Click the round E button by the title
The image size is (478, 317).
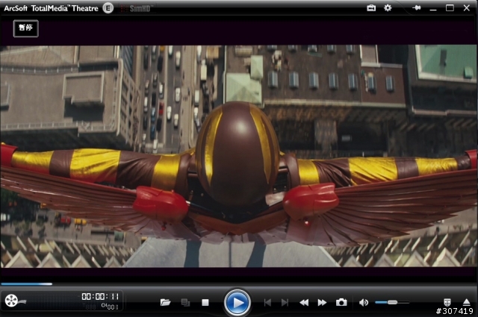(x=108, y=8)
